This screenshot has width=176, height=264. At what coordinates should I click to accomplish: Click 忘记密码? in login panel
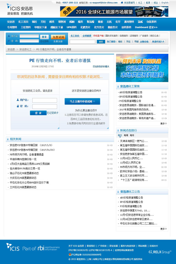pos(53,113)
